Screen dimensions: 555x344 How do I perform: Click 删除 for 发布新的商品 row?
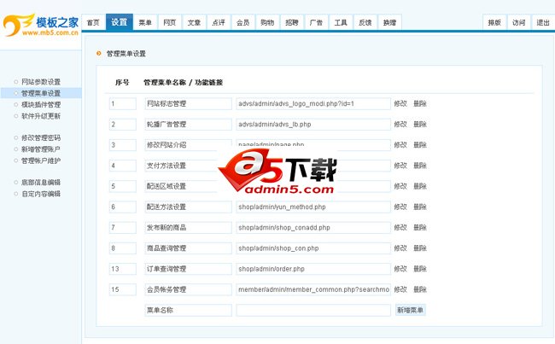(420, 228)
